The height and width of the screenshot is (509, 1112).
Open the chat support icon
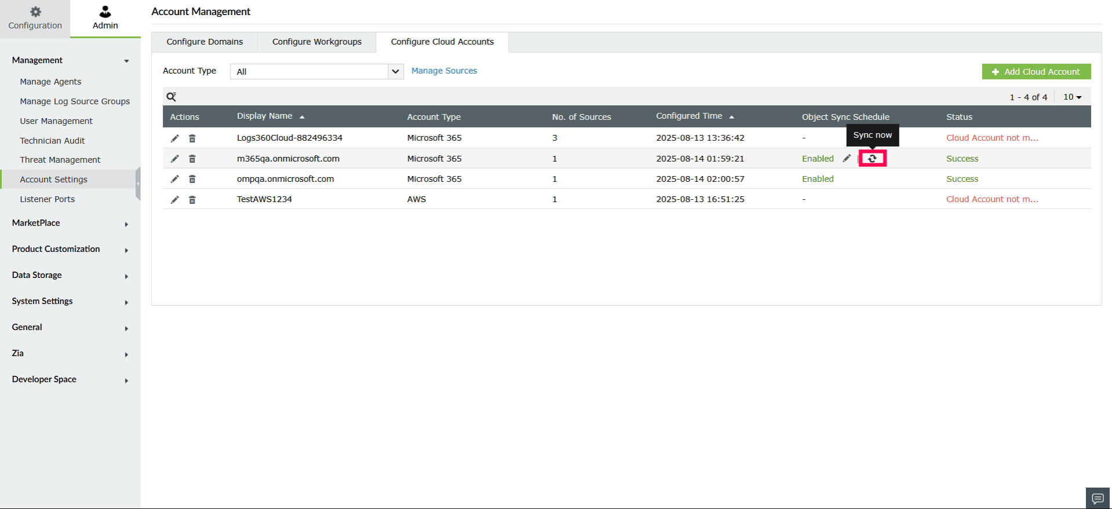(1098, 499)
